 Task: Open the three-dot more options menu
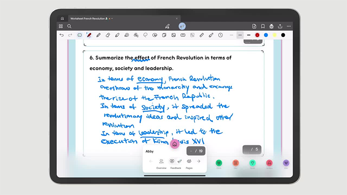point(289,26)
